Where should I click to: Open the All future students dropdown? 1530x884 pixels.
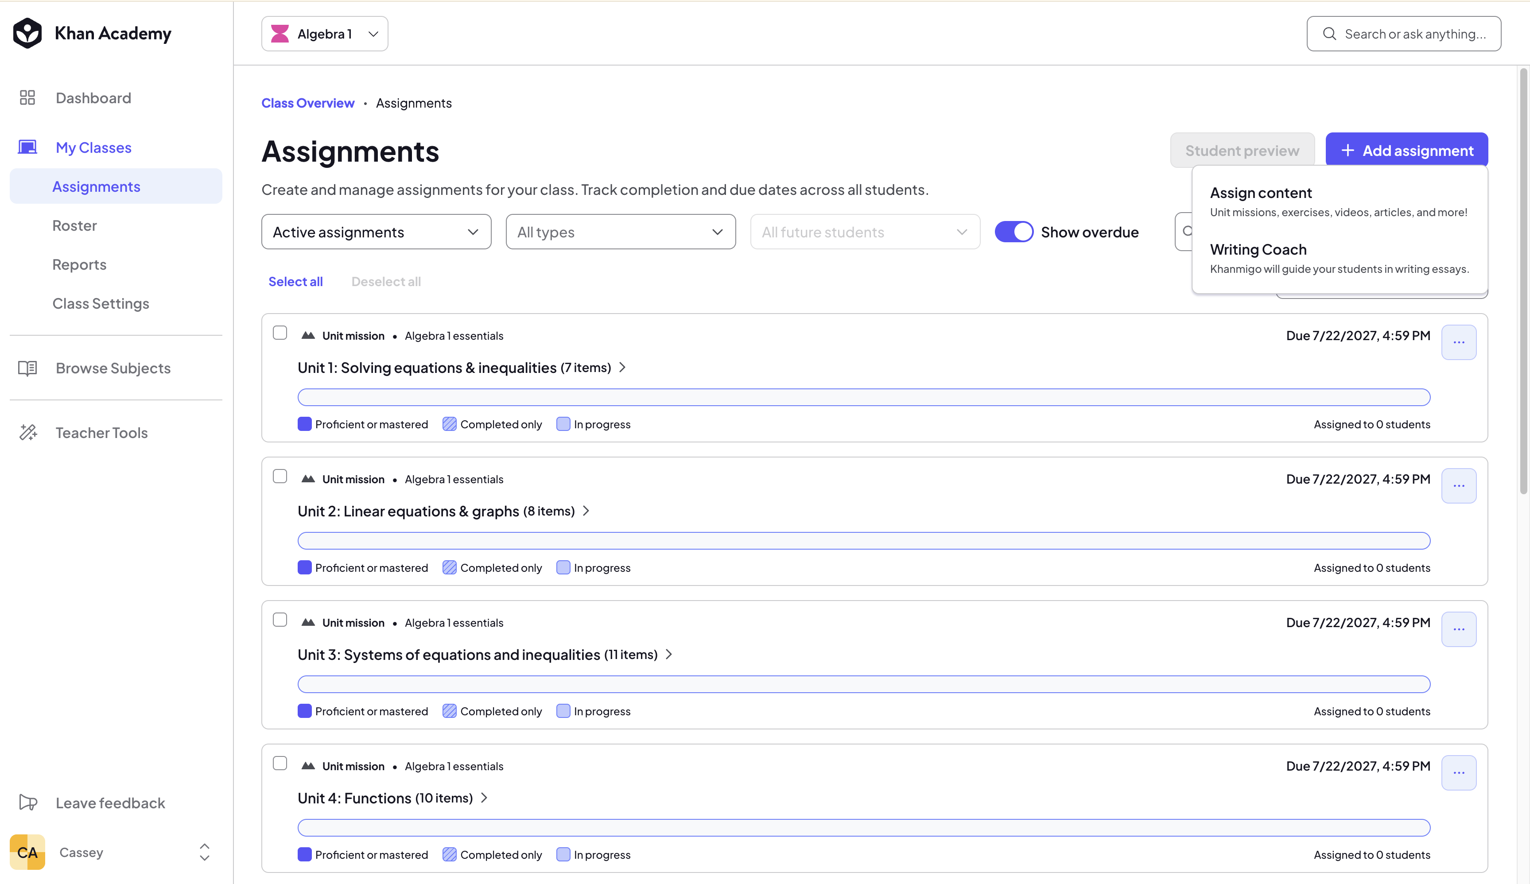pos(865,232)
